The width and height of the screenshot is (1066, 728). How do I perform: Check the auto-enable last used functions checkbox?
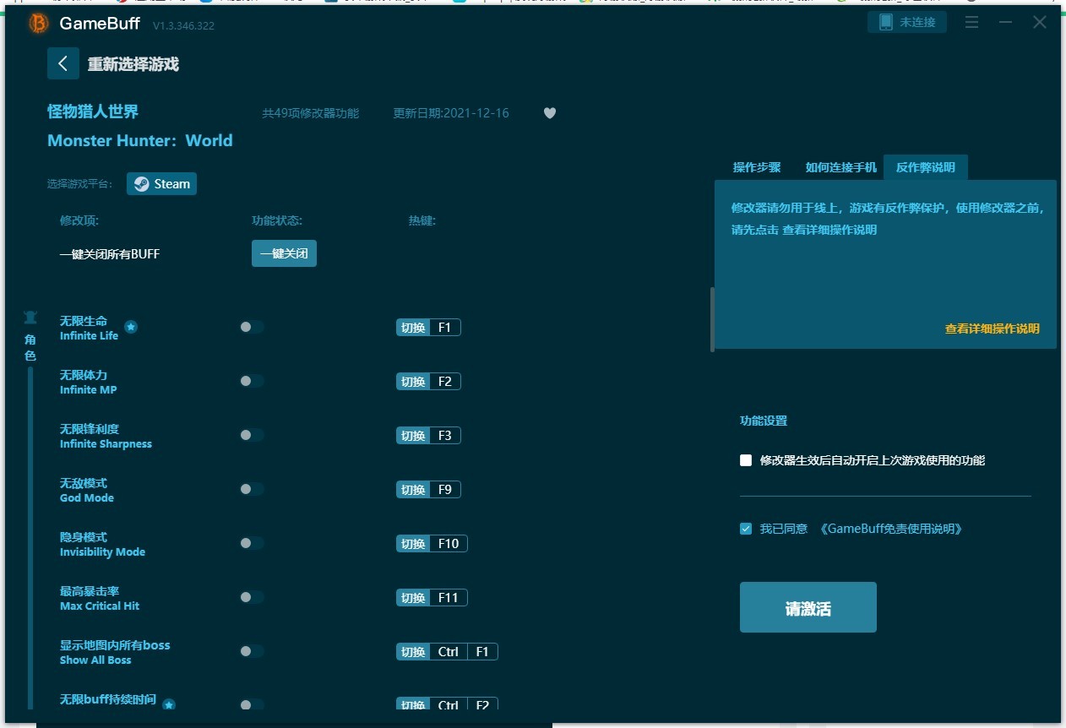tap(746, 460)
